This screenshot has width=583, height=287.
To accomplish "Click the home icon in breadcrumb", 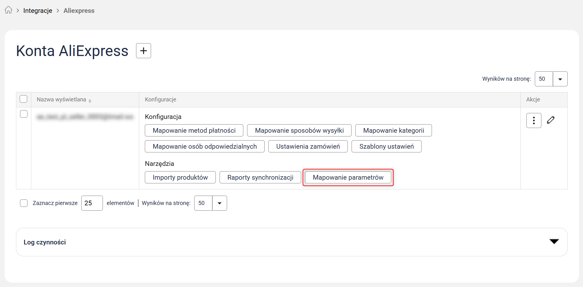I will pyautogui.click(x=8, y=10).
